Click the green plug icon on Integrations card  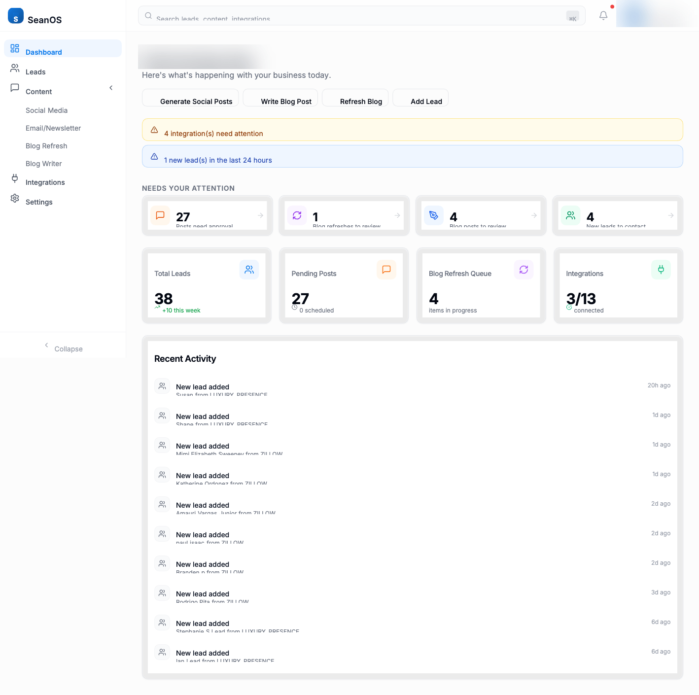click(x=661, y=270)
